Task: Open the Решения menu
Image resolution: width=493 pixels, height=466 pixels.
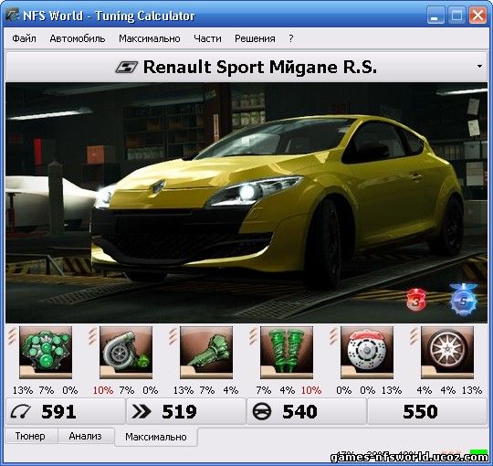Action: pos(255,38)
